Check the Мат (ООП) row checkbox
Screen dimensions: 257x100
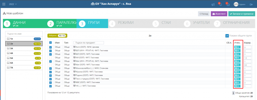coord(50,65)
